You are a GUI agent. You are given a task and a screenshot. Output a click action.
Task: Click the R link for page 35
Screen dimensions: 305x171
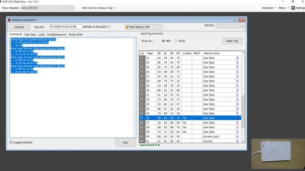(x=237, y=114)
